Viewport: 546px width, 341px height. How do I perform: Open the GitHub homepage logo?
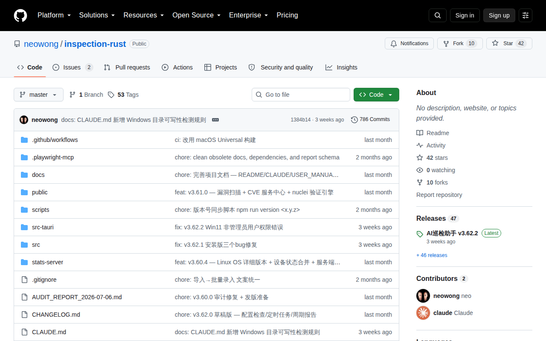(x=20, y=15)
